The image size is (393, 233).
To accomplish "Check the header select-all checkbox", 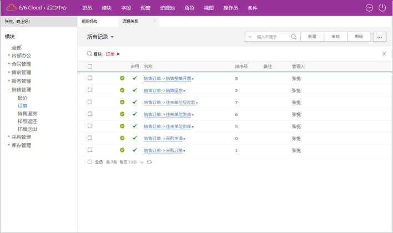I will (90, 67).
